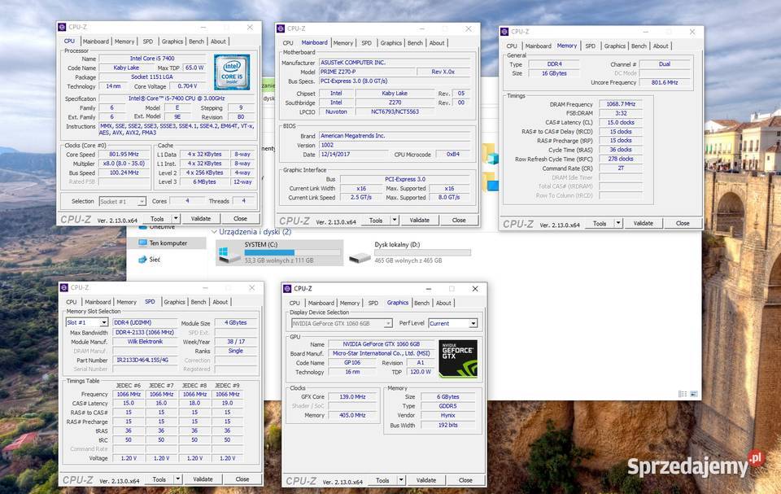This screenshot has height=494, width=781.
Task: Expand Tools dropdown arrow in the SPD window
Action: point(179,479)
